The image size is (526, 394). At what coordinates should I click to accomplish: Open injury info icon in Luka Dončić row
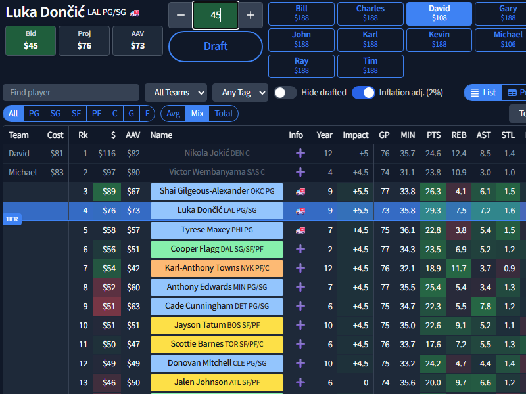tap(300, 210)
